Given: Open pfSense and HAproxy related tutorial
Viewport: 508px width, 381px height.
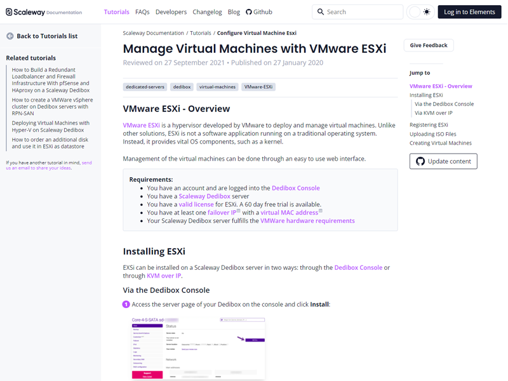Looking at the screenshot, I should click(x=51, y=80).
